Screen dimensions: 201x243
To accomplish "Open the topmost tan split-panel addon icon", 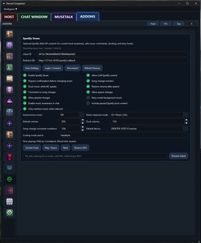I will pos(9,34).
